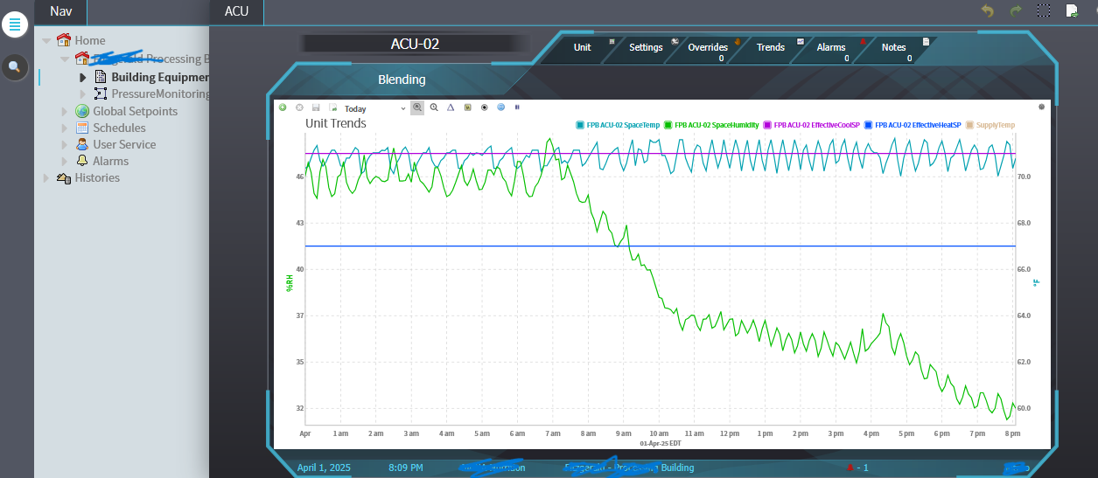Click the Alarms bell icon in tree
This screenshot has height=478, width=1098.
82,161
